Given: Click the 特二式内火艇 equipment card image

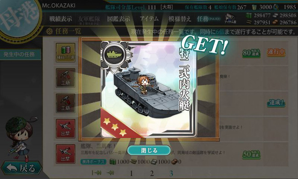Looking at the screenshot, I should (x=149, y=89).
